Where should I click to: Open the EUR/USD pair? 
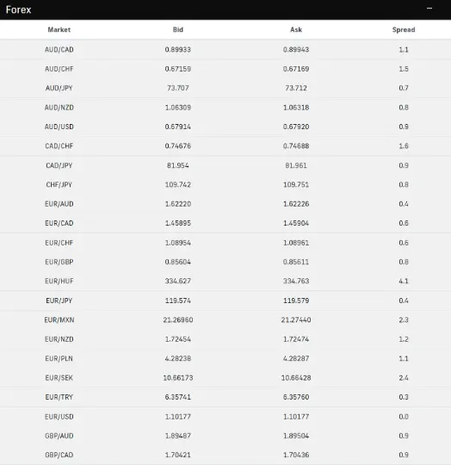pos(59,417)
